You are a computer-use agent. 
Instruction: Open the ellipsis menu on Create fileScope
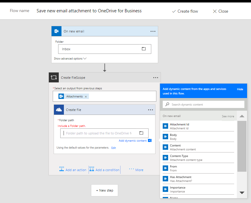(x=155, y=78)
